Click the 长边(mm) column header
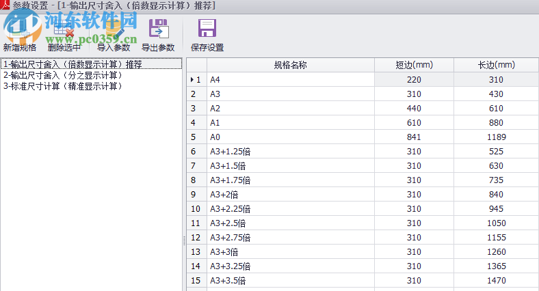The height and width of the screenshot is (291, 539). pos(497,65)
